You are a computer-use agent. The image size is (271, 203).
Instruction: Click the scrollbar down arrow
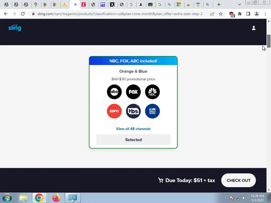pos(269,190)
